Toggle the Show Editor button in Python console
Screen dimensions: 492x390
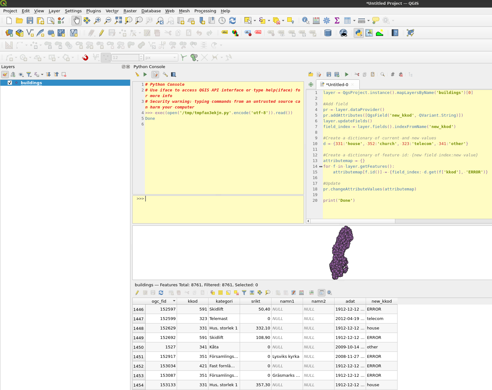click(155, 74)
